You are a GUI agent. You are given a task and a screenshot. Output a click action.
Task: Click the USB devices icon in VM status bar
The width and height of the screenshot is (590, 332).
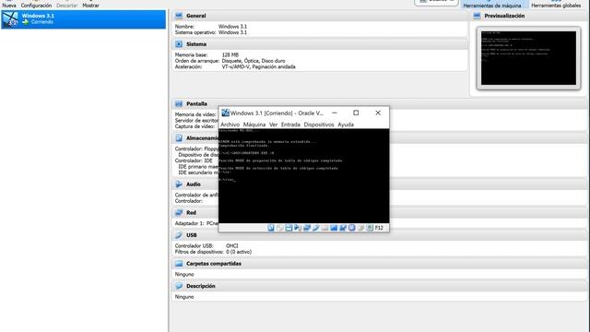tap(315, 228)
